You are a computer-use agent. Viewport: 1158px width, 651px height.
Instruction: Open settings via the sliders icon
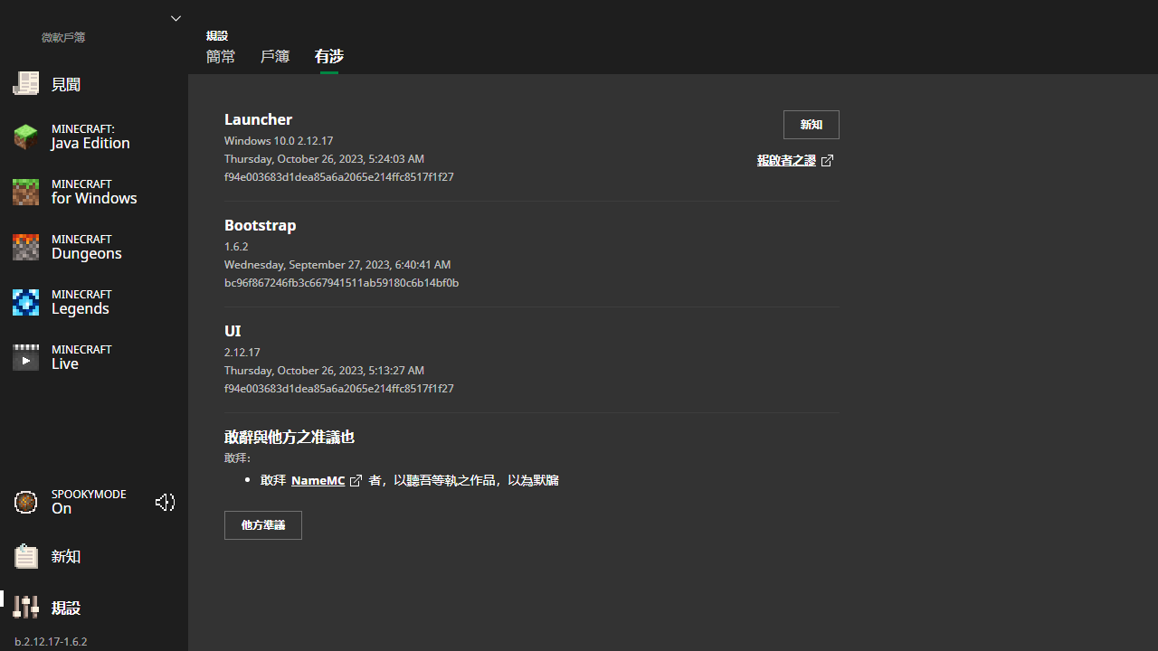(x=25, y=607)
